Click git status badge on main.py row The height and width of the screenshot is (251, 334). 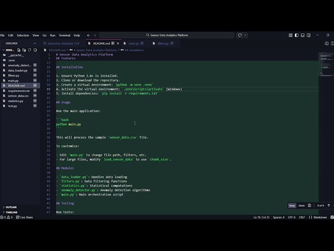(x=35, y=81)
